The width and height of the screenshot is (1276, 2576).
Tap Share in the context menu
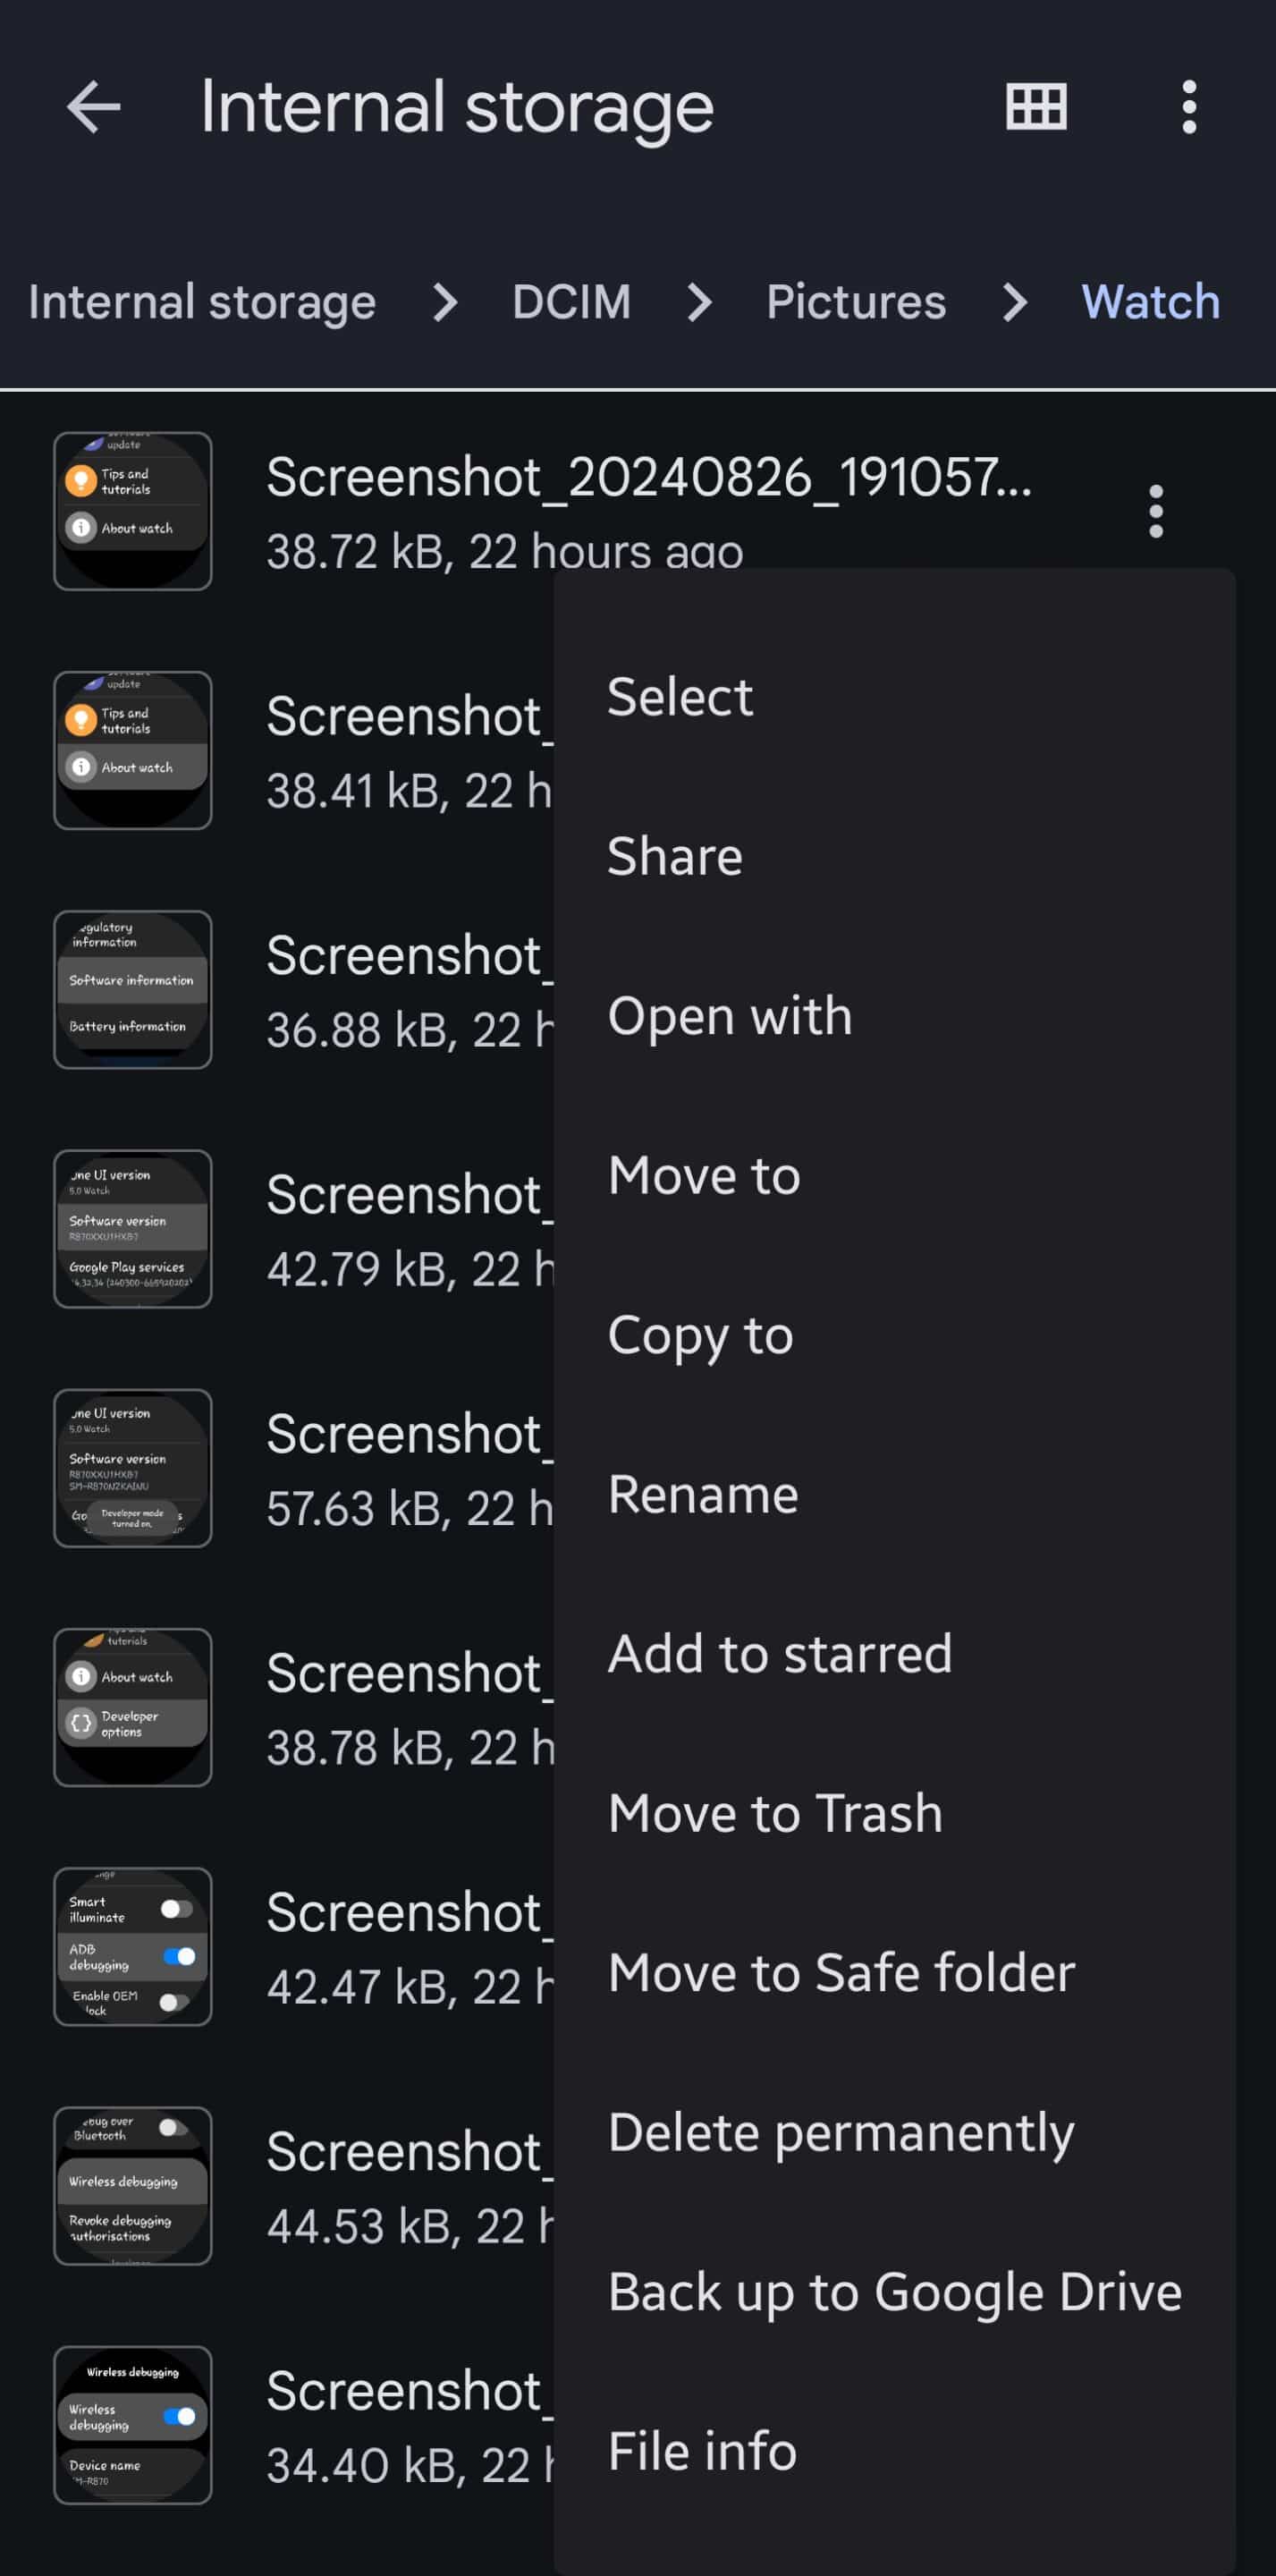point(675,856)
